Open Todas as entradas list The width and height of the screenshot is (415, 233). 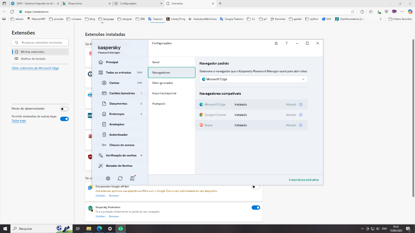coord(120,72)
